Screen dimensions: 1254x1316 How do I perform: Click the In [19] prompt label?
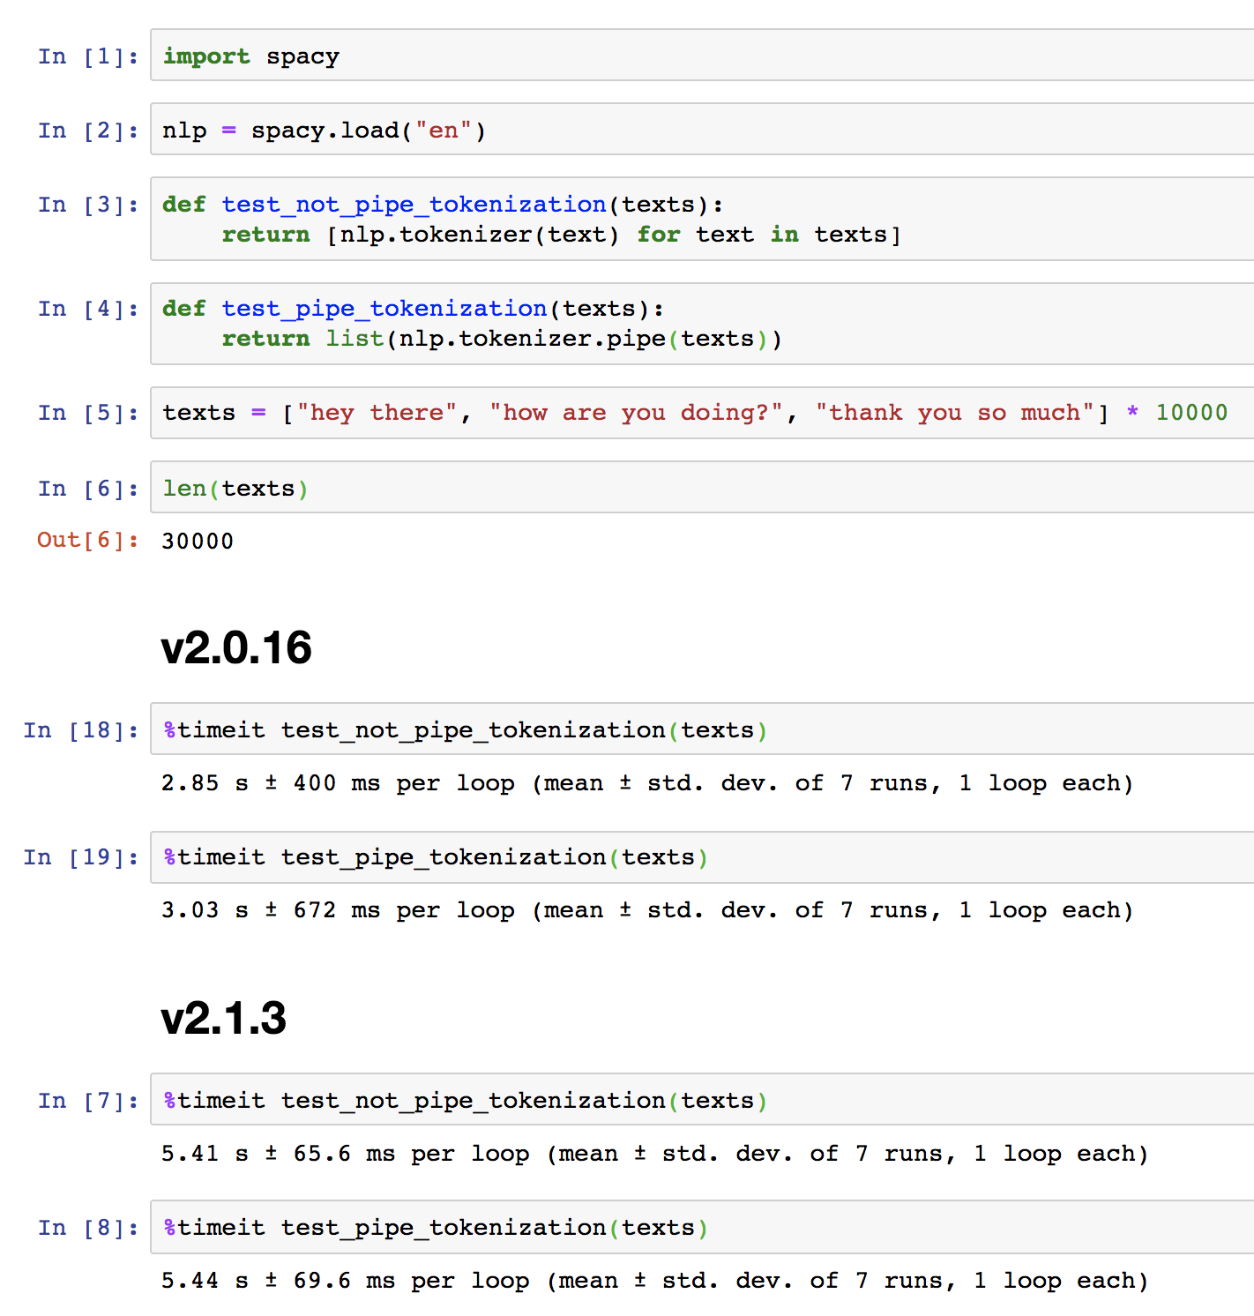[x=79, y=856]
